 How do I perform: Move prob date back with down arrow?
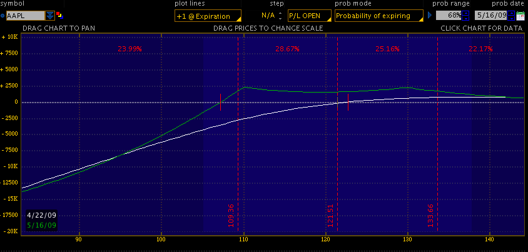tap(511, 18)
